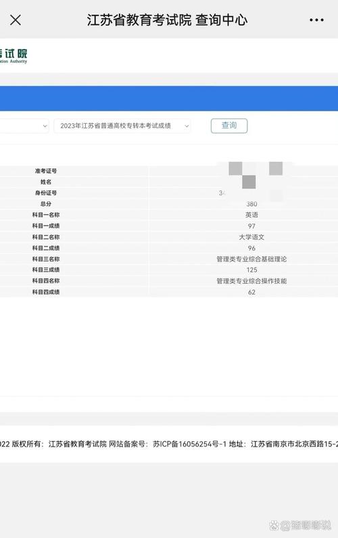The image size is (338, 538).
Task: Select the 科目三成绩 label
Action: (46, 270)
